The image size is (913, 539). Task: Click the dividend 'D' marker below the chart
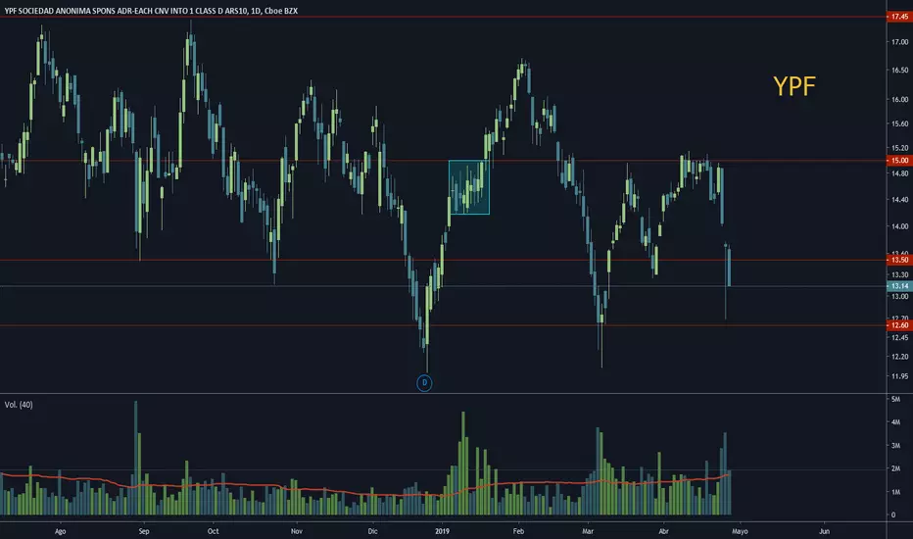pos(424,383)
